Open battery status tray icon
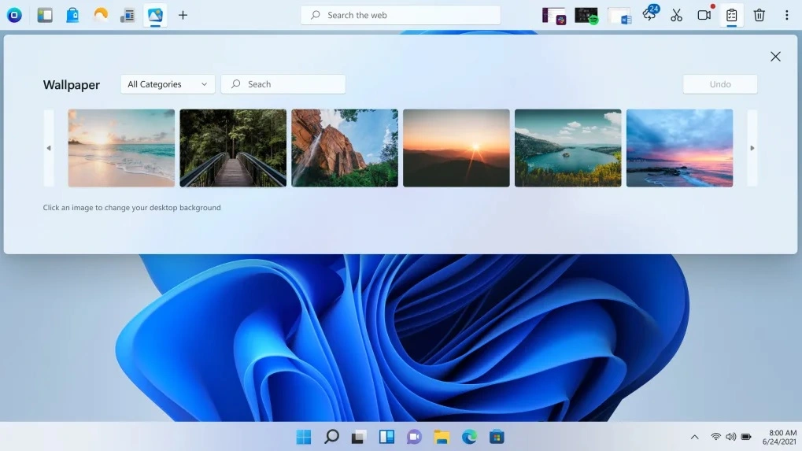 (x=746, y=437)
